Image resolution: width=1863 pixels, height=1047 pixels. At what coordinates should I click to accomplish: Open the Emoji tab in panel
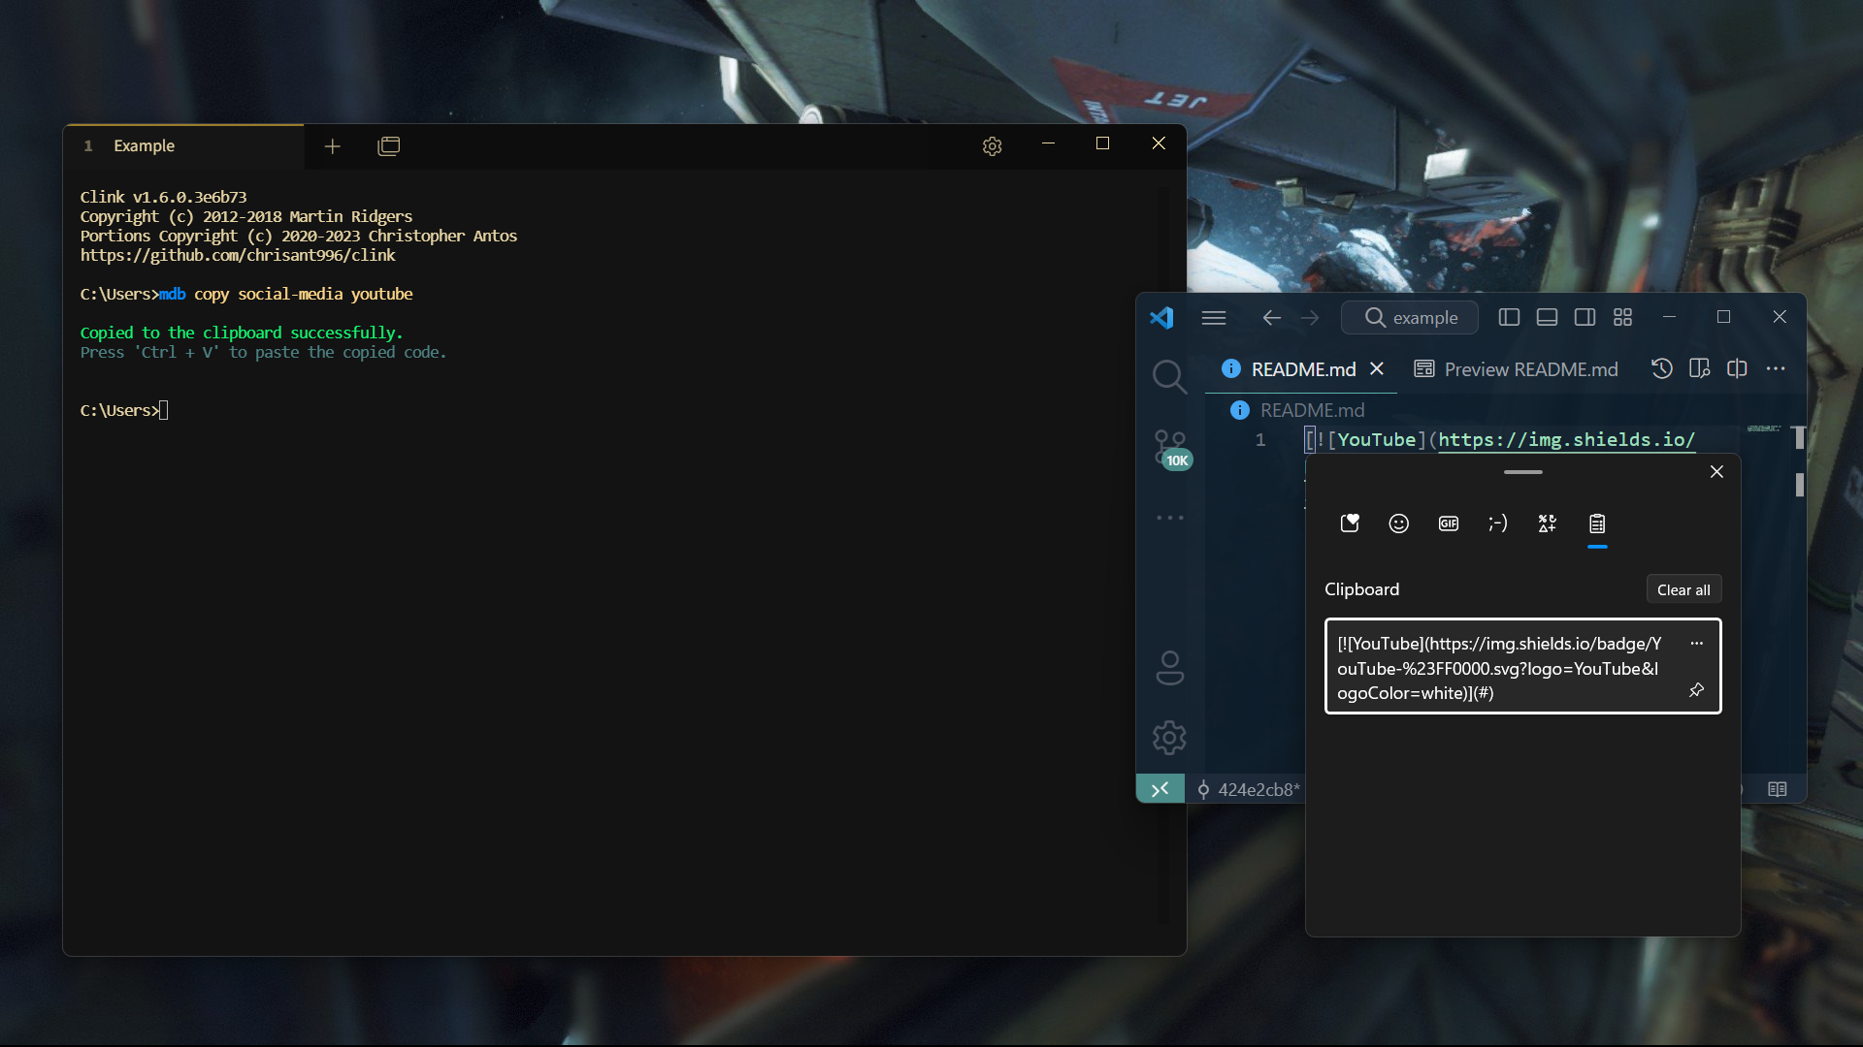(1398, 523)
